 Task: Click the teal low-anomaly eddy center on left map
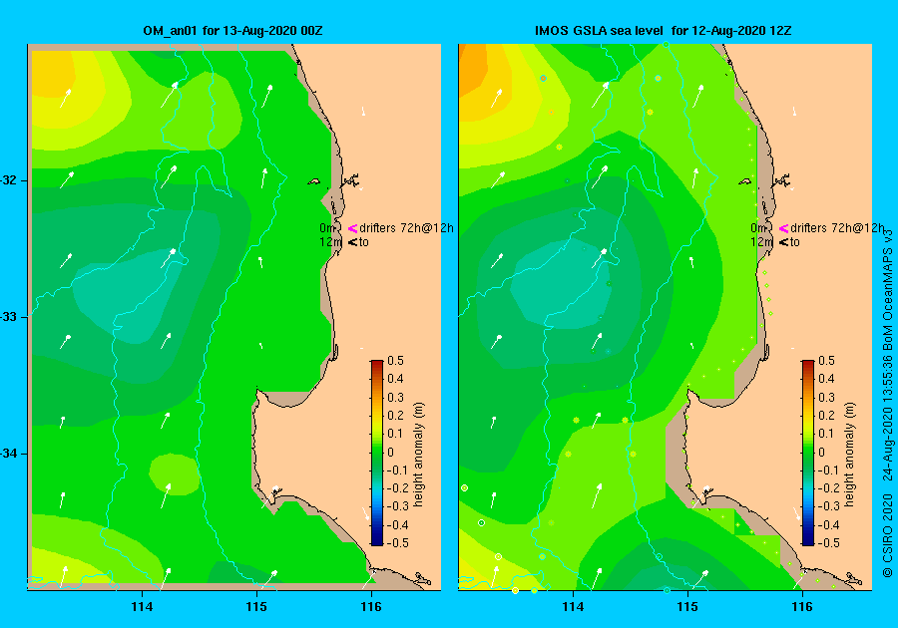[x=129, y=297]
